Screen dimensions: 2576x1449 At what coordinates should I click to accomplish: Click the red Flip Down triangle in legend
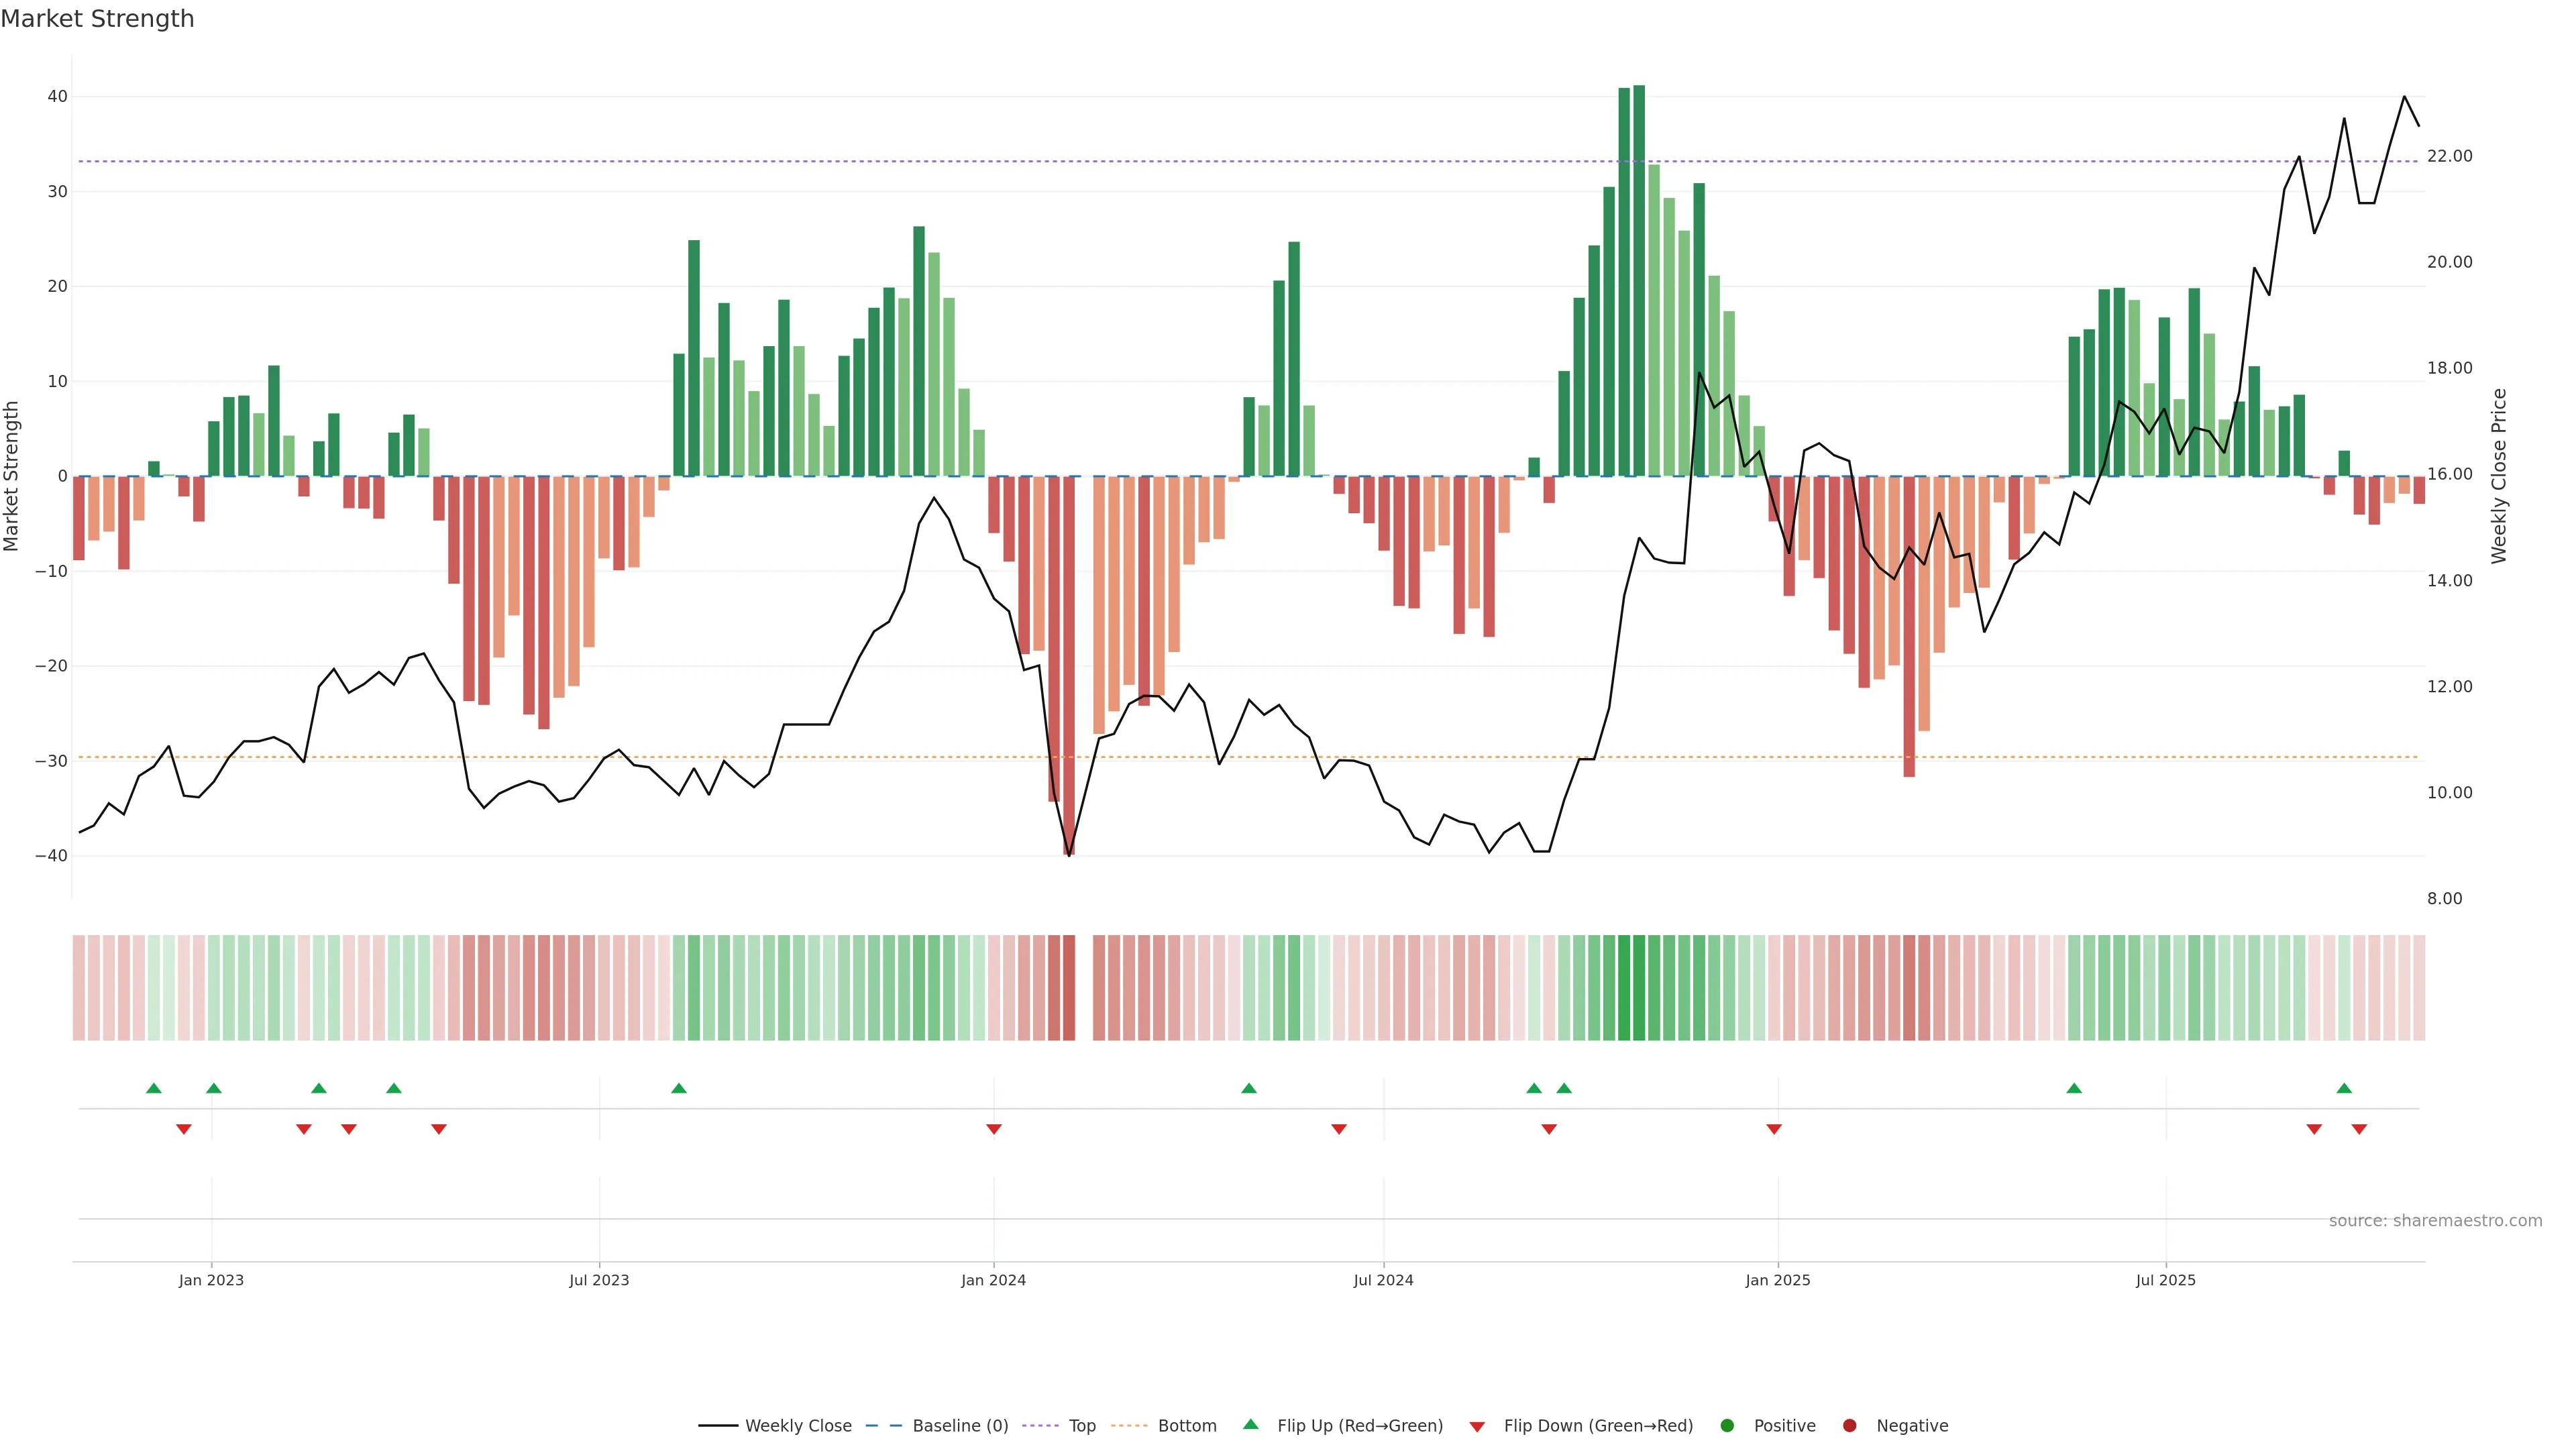click(x=1476, y=1427)
